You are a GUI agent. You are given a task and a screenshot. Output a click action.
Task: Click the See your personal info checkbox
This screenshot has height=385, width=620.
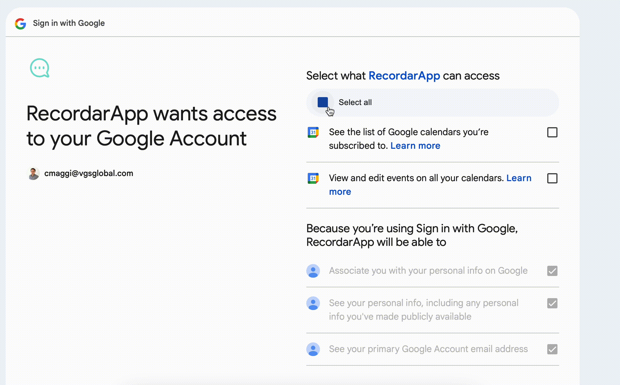(552, 303)
